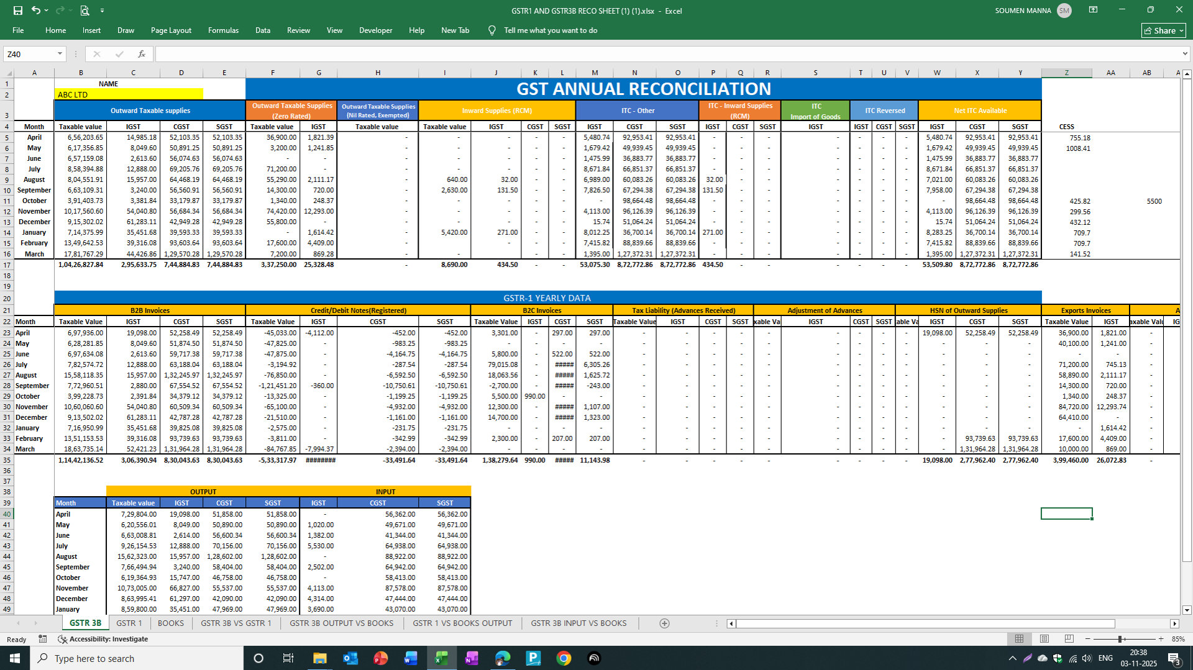Open the Home ribbon tab
Screen dimensions: 1193x670
(55, 30)
